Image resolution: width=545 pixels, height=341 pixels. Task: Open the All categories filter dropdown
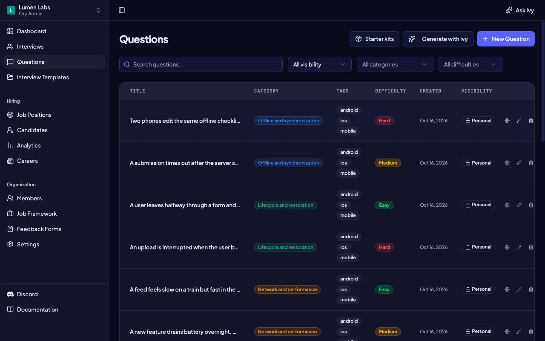pyautogui.click(x=395, y=64)
